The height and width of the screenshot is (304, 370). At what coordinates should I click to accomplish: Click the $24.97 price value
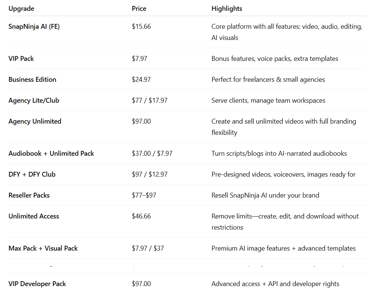click(x=141, y=80)
